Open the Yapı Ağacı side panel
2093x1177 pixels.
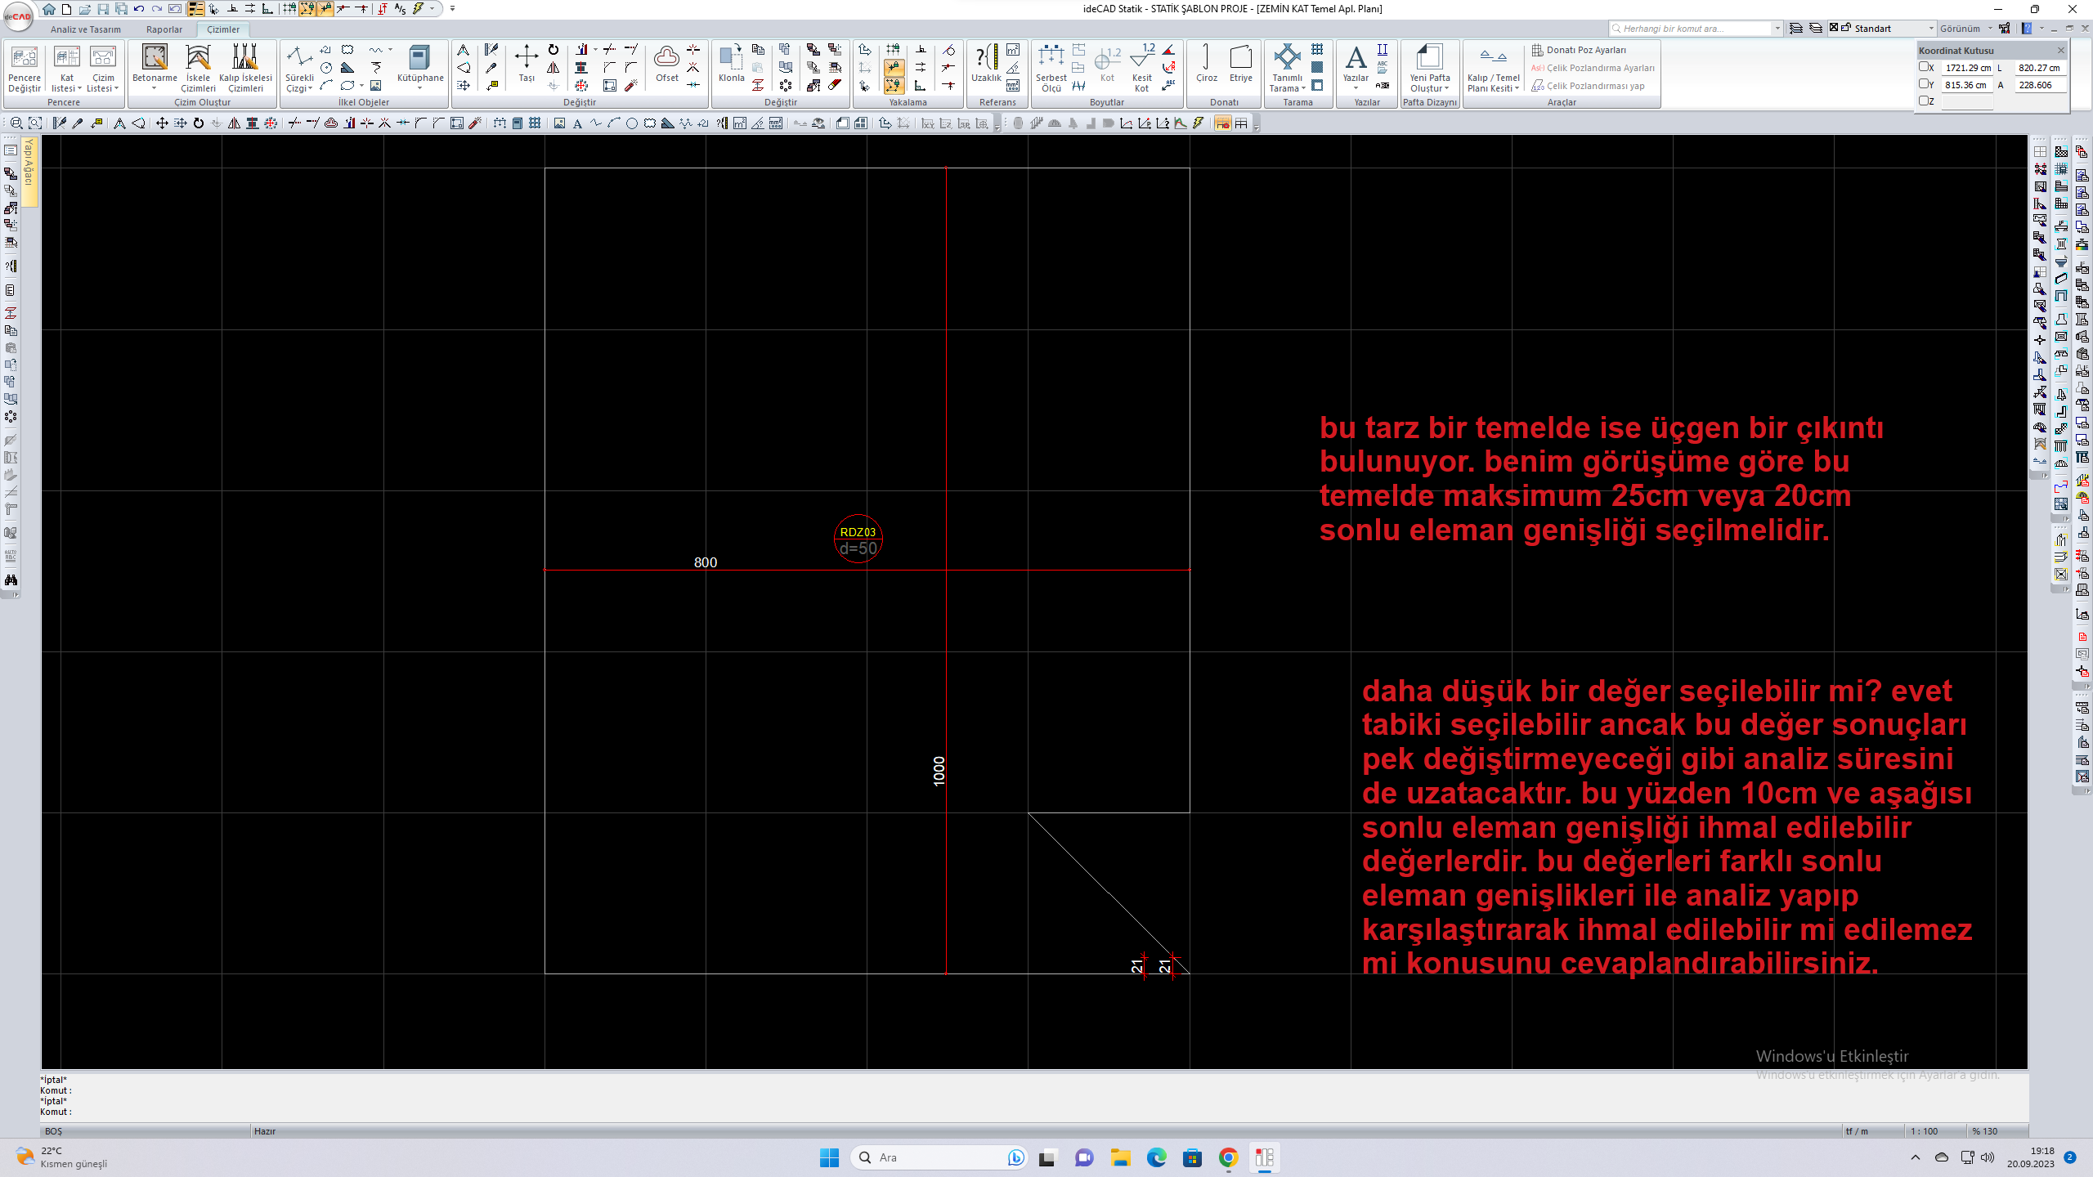[29, 170]
